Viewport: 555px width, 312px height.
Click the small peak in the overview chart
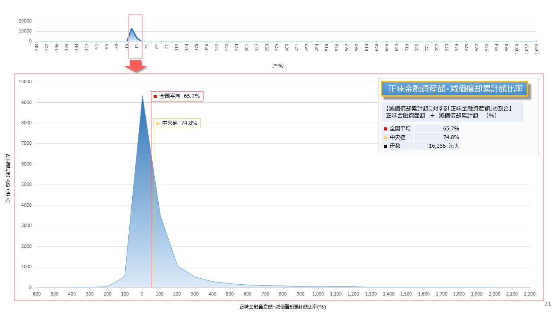point(131,29)
